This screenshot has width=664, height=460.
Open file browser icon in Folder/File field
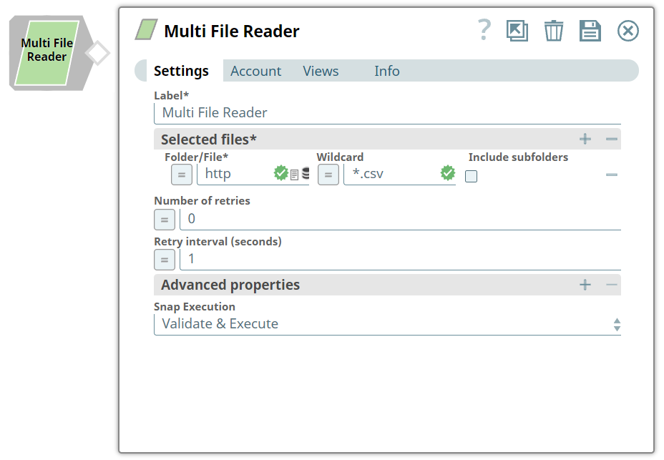tap(294, 174)
